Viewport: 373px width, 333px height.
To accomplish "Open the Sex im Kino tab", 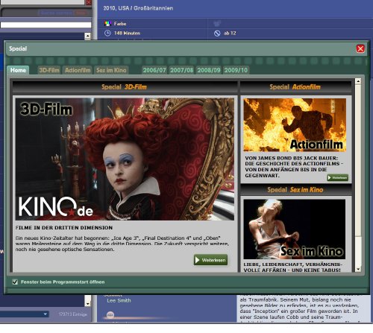I will click(111, 70).
